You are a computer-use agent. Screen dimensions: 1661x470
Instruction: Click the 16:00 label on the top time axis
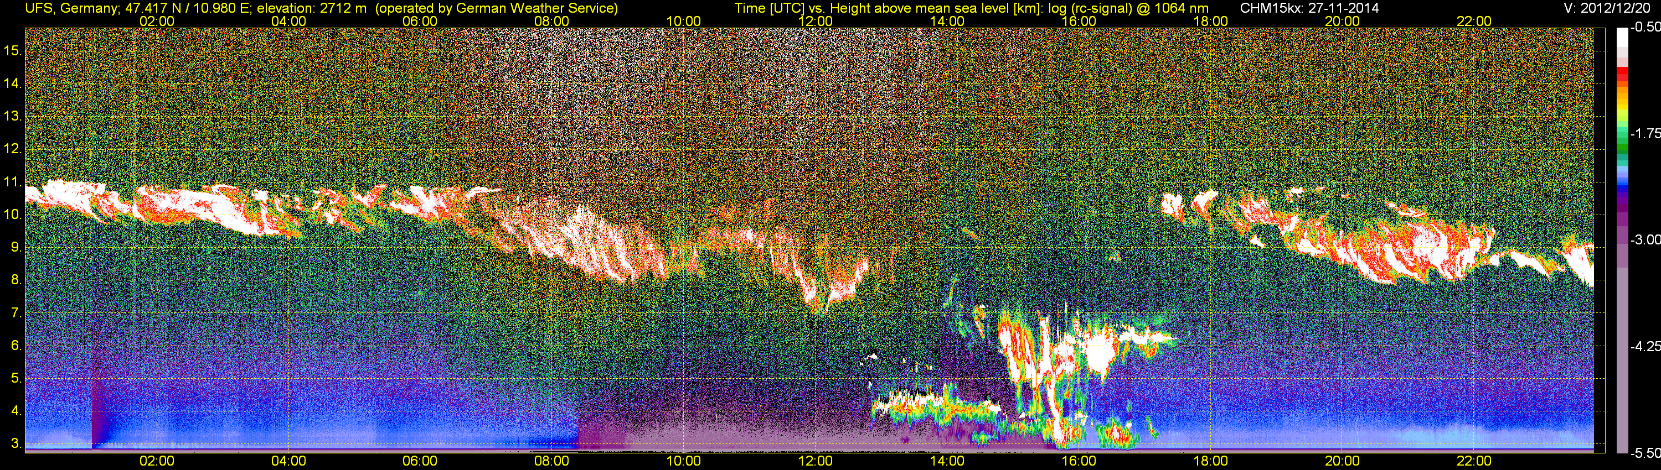click(x=1079, y=21)
